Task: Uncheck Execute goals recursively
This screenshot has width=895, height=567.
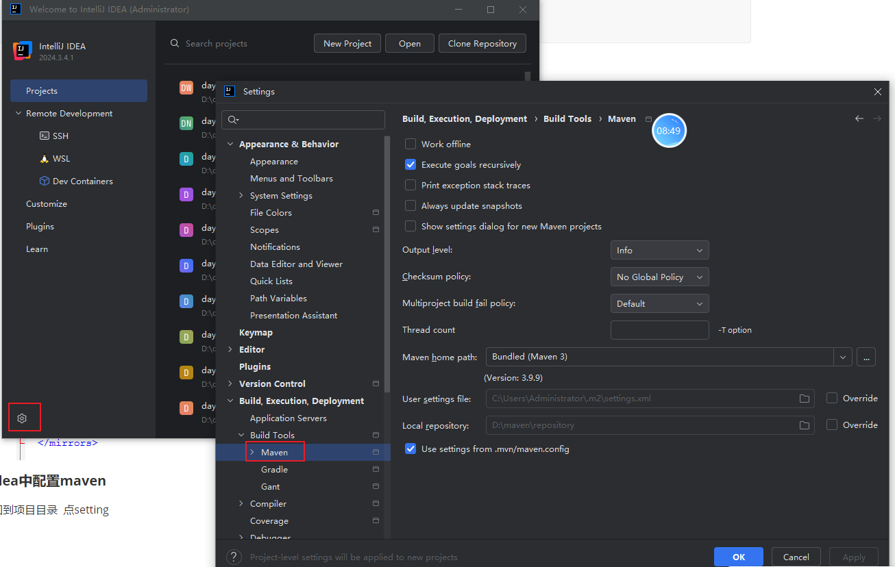Action: click(x=410, y=164)
